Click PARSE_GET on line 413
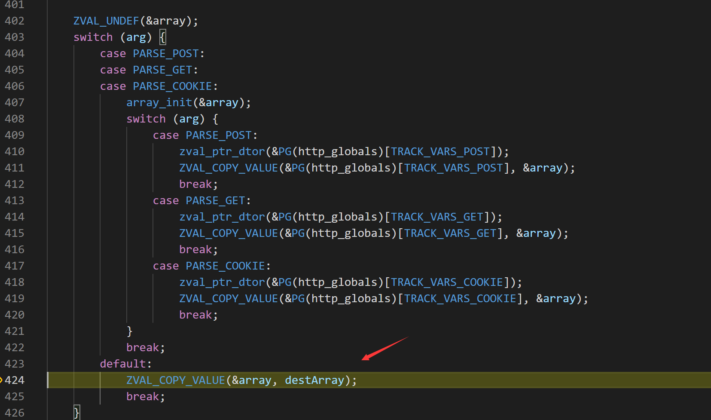The image size is (711, 420). coord(215,200)
